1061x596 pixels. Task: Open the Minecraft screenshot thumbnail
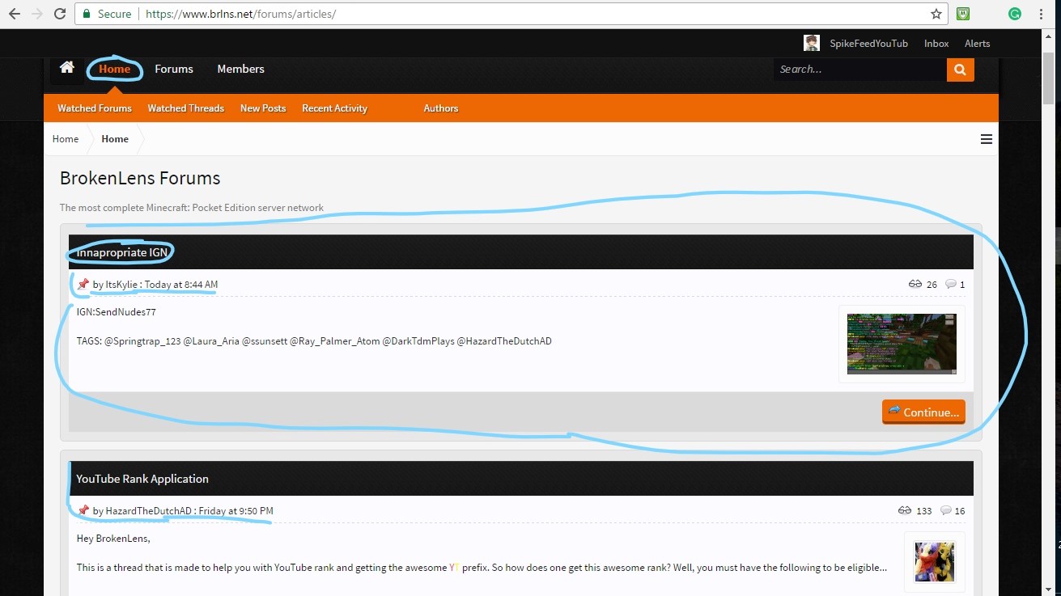click(x=902, y=344)
